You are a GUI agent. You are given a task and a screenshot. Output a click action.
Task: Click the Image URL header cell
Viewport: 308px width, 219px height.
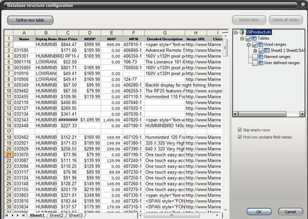(x=196, y=39)
